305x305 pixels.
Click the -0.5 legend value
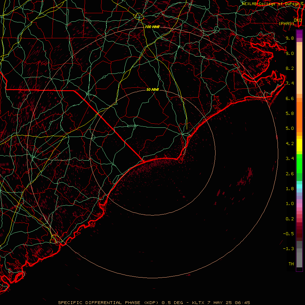coord(288,234)
